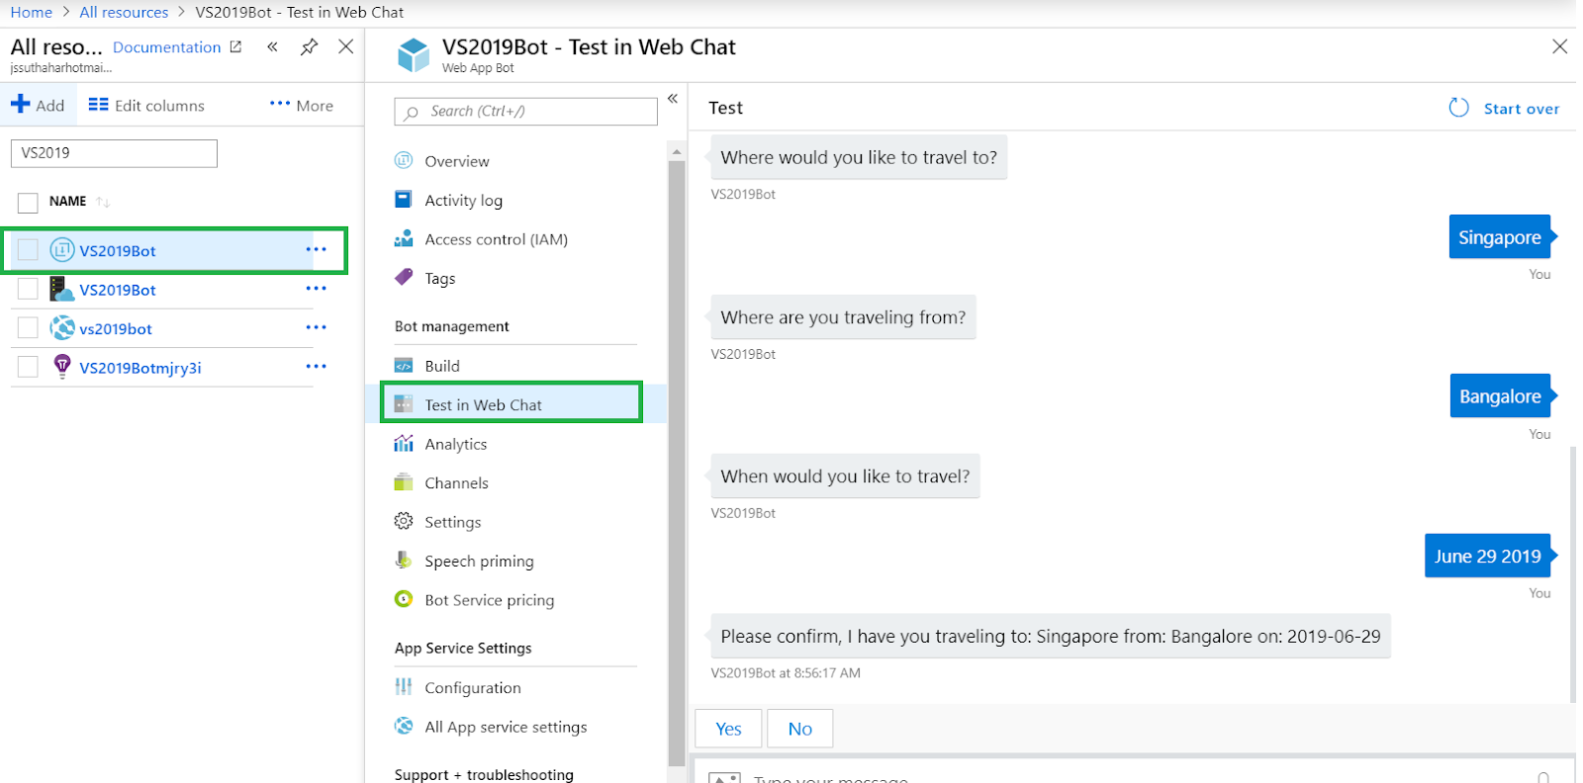Open the ellipsis menu for first VS2019Bot row

317,249
